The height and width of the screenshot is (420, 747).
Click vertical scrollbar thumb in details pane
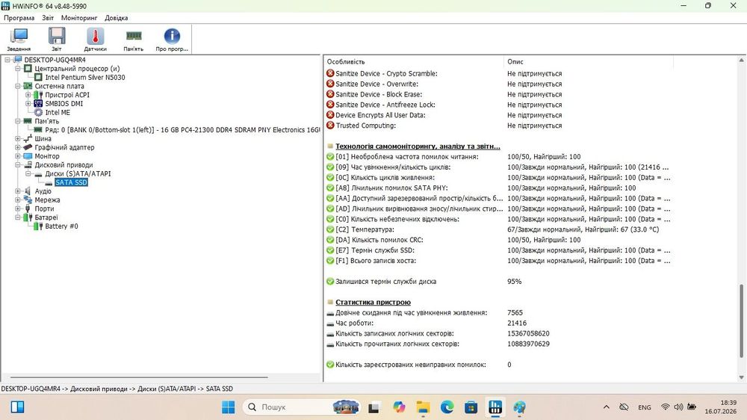741,321
